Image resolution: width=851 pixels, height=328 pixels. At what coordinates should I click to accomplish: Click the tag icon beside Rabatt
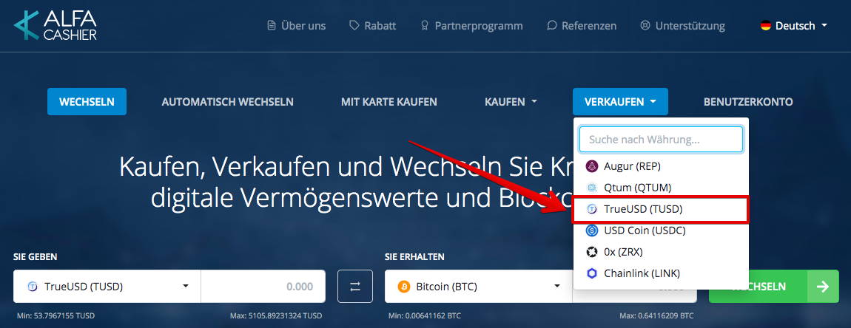[354, 25]
